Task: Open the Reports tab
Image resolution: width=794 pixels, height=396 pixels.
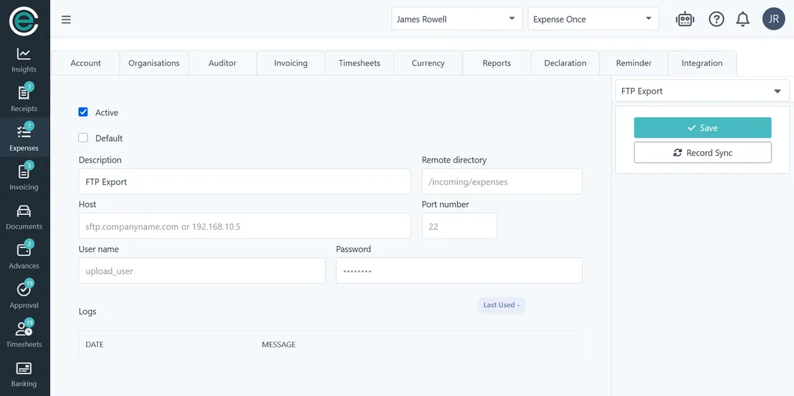Action: (497, 63)
